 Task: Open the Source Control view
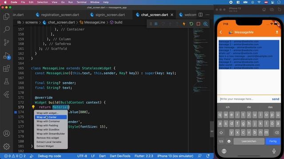7,42
